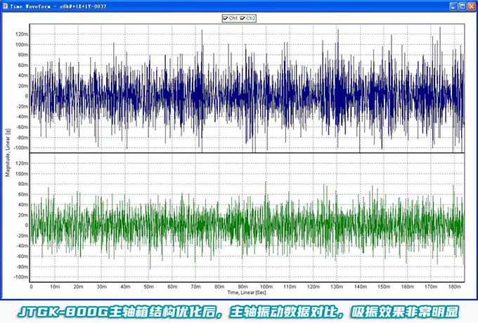Click the 0 tick on time axis
Screen dimensions: 478x323
31,286
